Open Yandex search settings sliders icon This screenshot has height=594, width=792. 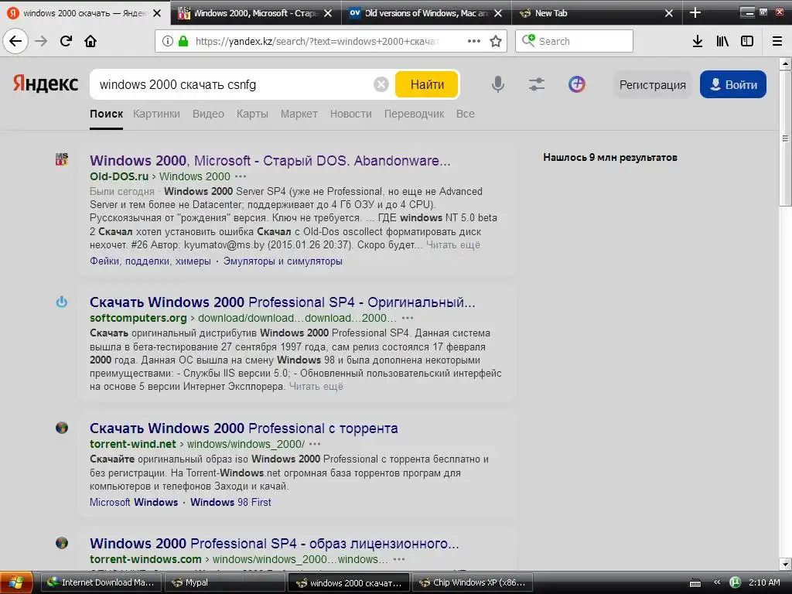pos(537,84)
